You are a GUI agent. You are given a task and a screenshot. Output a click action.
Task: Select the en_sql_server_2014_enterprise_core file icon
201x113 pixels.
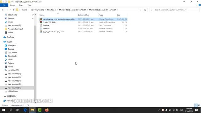[x=41, y=19]
